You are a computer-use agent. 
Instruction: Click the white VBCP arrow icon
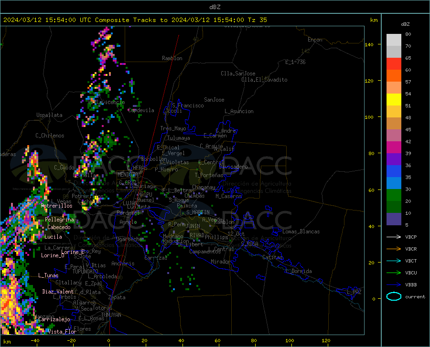tap(394, 237)
